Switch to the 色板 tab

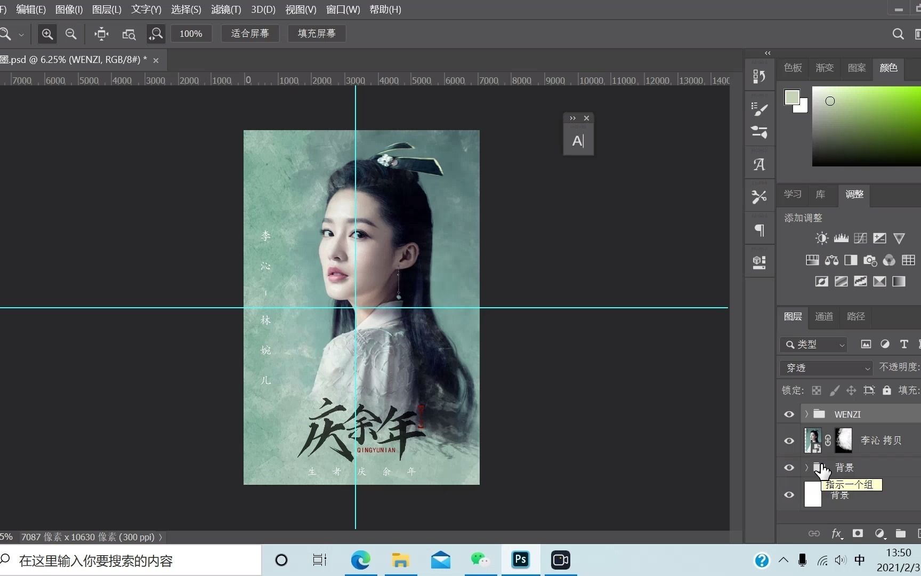tap(793, 68)
